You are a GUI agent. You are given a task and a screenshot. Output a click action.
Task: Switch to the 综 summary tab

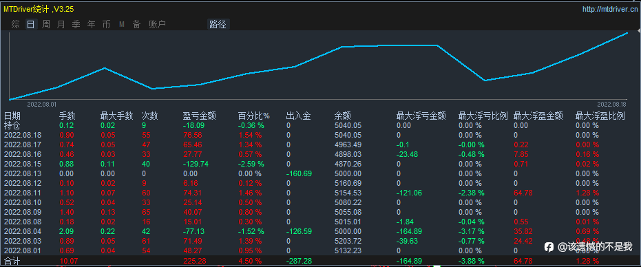[16, 25]
